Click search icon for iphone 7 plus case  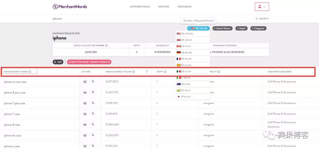click(x=93, y=103)
